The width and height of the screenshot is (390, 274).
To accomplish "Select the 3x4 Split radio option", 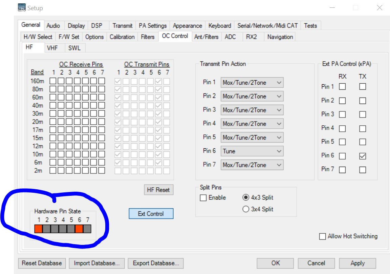I will point(246,209).
